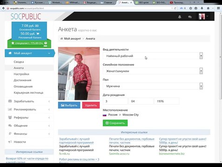This screenshot has height=167, width=222.
Task: Click the birth month field showing 04
Action: click(x=141, y=101)
